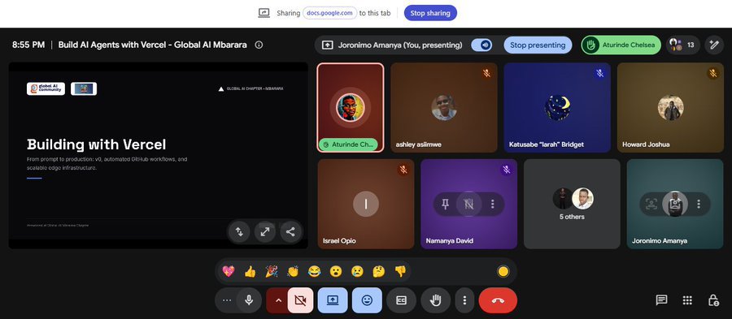Open more options three-dot menu in call bar
Viewport: 732px width, 319px height.
coord(464,300)
